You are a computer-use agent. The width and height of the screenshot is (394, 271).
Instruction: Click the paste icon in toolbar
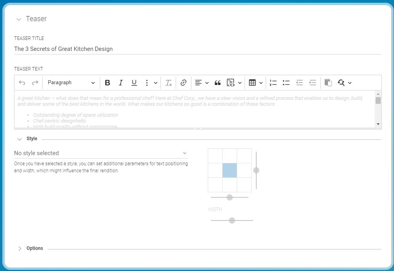[x=328, y=83]
